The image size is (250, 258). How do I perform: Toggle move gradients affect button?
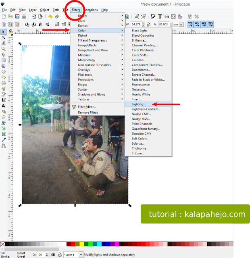click(204, 24)
